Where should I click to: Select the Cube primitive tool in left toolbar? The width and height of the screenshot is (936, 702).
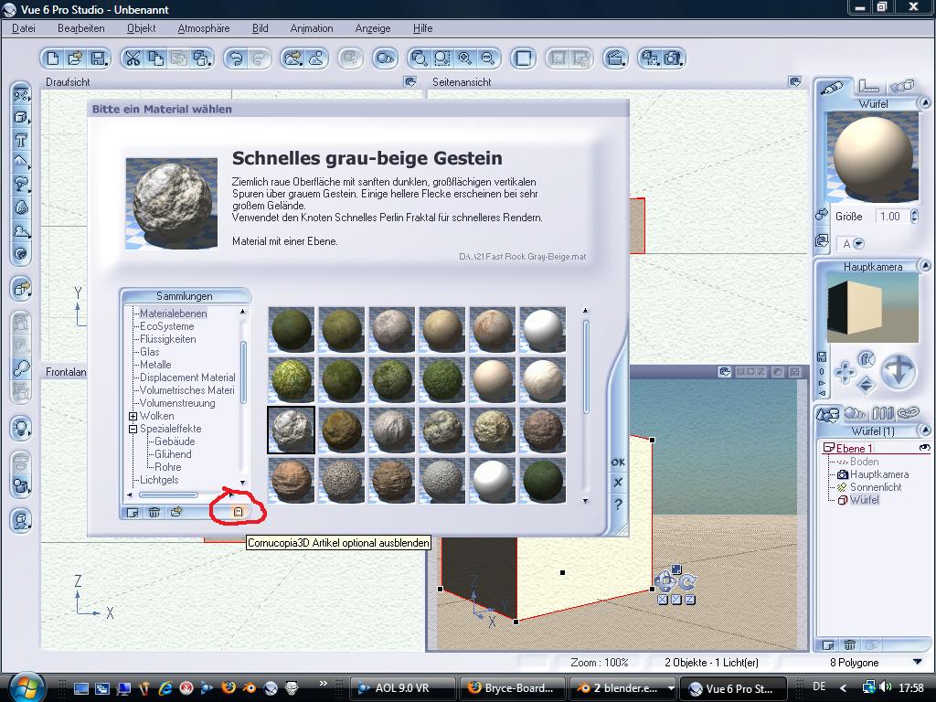pyautogui.click(x=21, y=118)
